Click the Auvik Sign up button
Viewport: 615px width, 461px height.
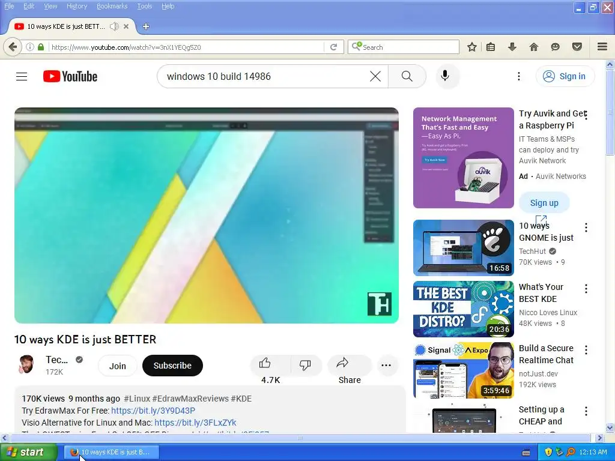pyautogui.click(x=544, y=203)
